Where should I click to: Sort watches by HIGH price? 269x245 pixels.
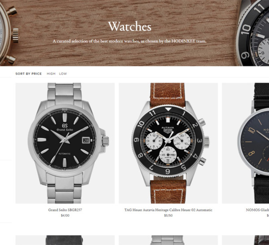[51, 74]
